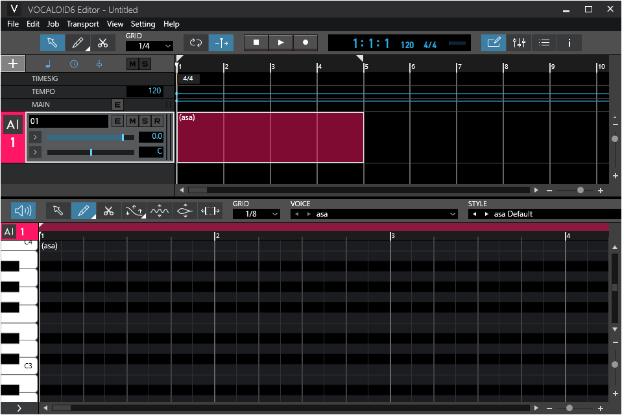Viewport: 622px width, 415px height.
Task: Start playback with Play button
Action: pos(281,42)
